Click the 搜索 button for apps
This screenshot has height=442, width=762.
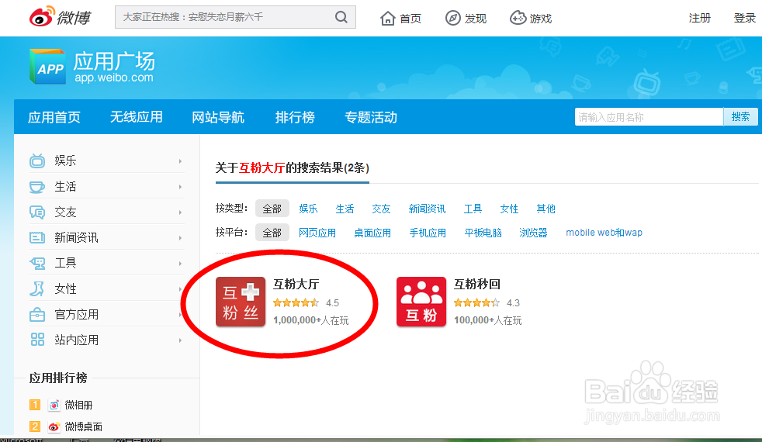click(x=740, y=116)
